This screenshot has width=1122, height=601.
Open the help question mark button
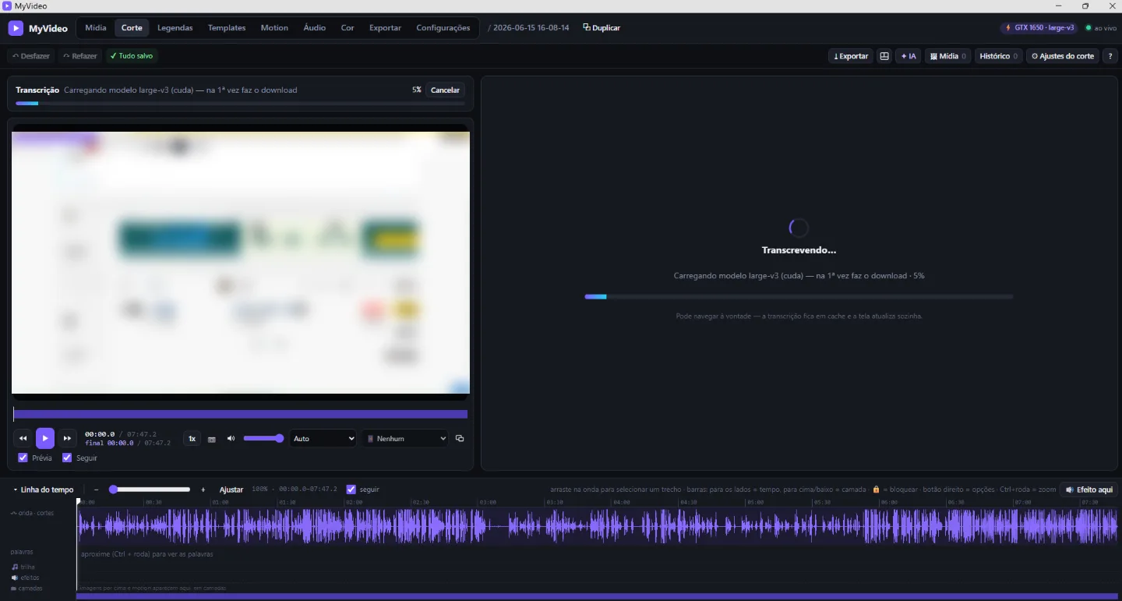(x=1110, y=56)
